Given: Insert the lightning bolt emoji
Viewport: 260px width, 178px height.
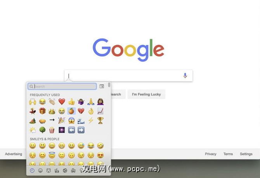Looking at the screenshot, I should click(x=91, y=120).
